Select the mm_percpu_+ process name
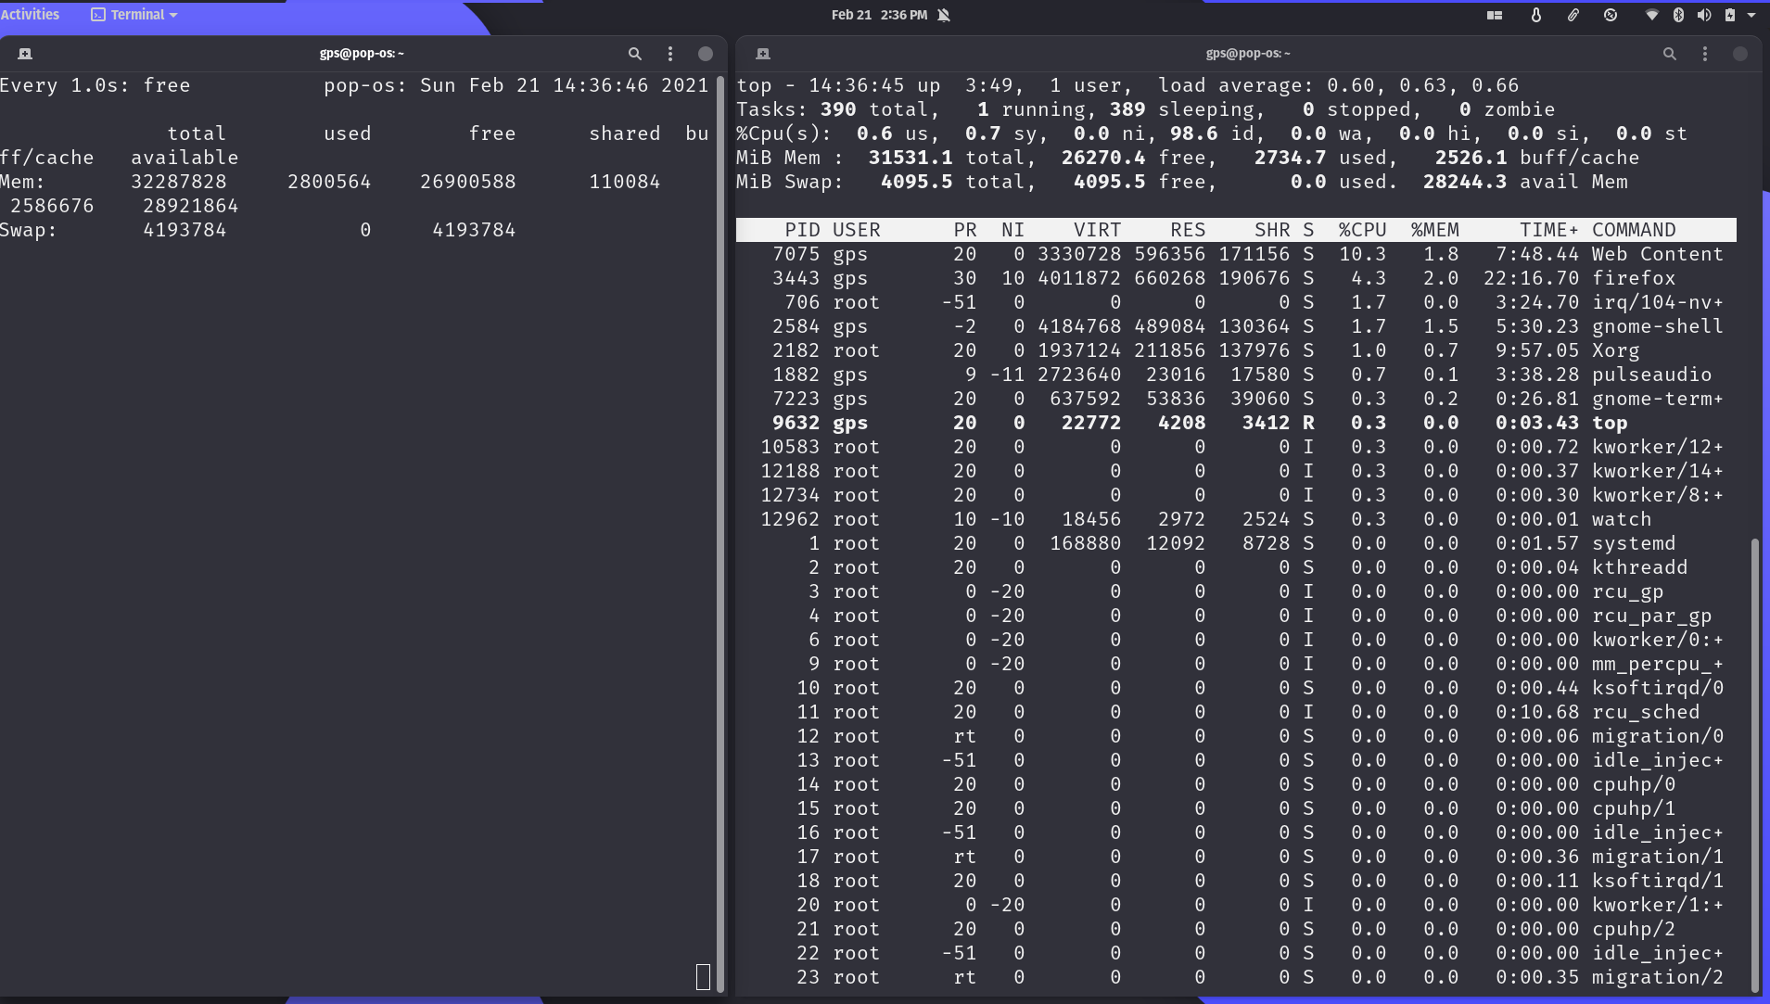The height and width of the screenshot is (1004, 1770). (x=1657, y=664)
